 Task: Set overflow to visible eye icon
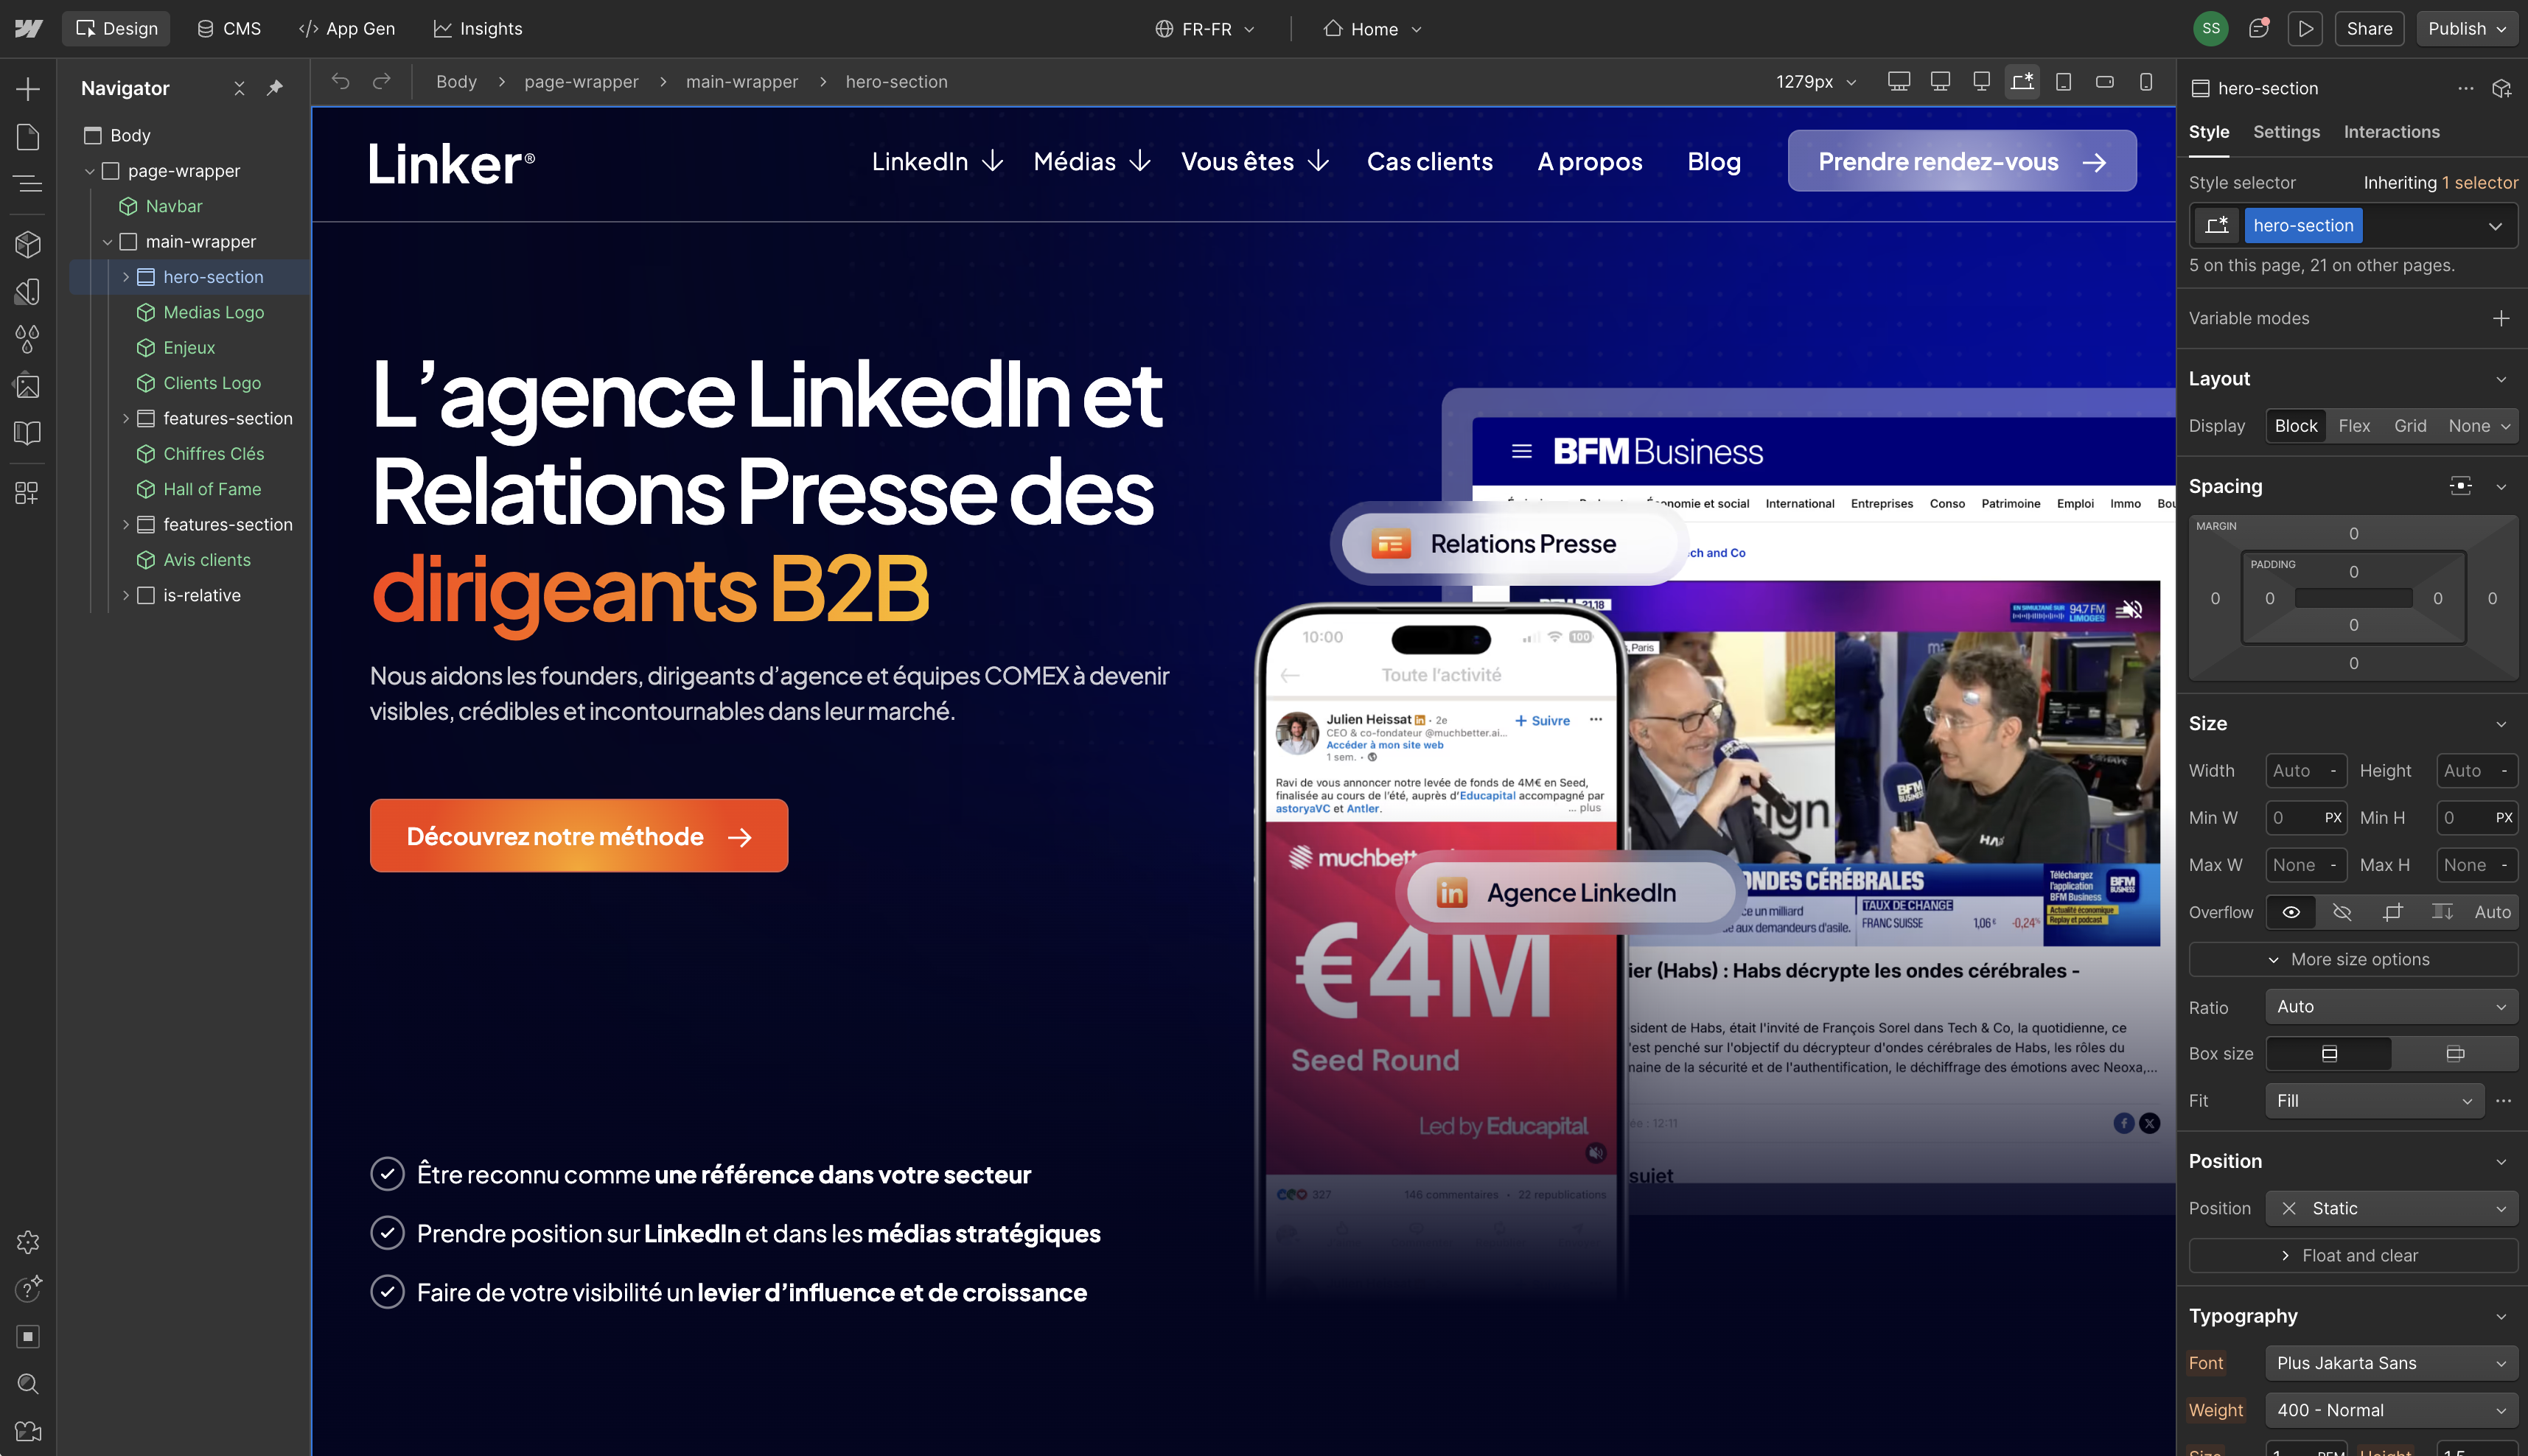click(2291, 912)
